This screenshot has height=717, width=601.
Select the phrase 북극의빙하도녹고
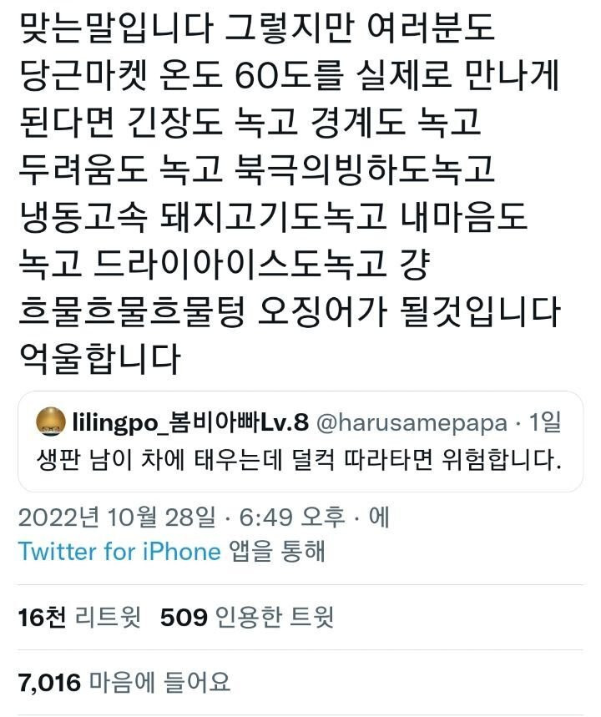coord(364,169)
